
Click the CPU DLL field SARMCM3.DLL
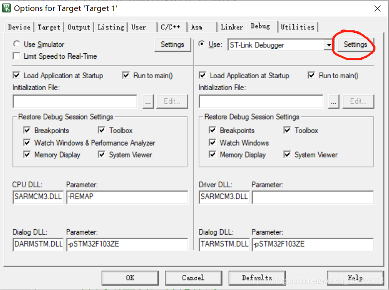coord(38,197)
